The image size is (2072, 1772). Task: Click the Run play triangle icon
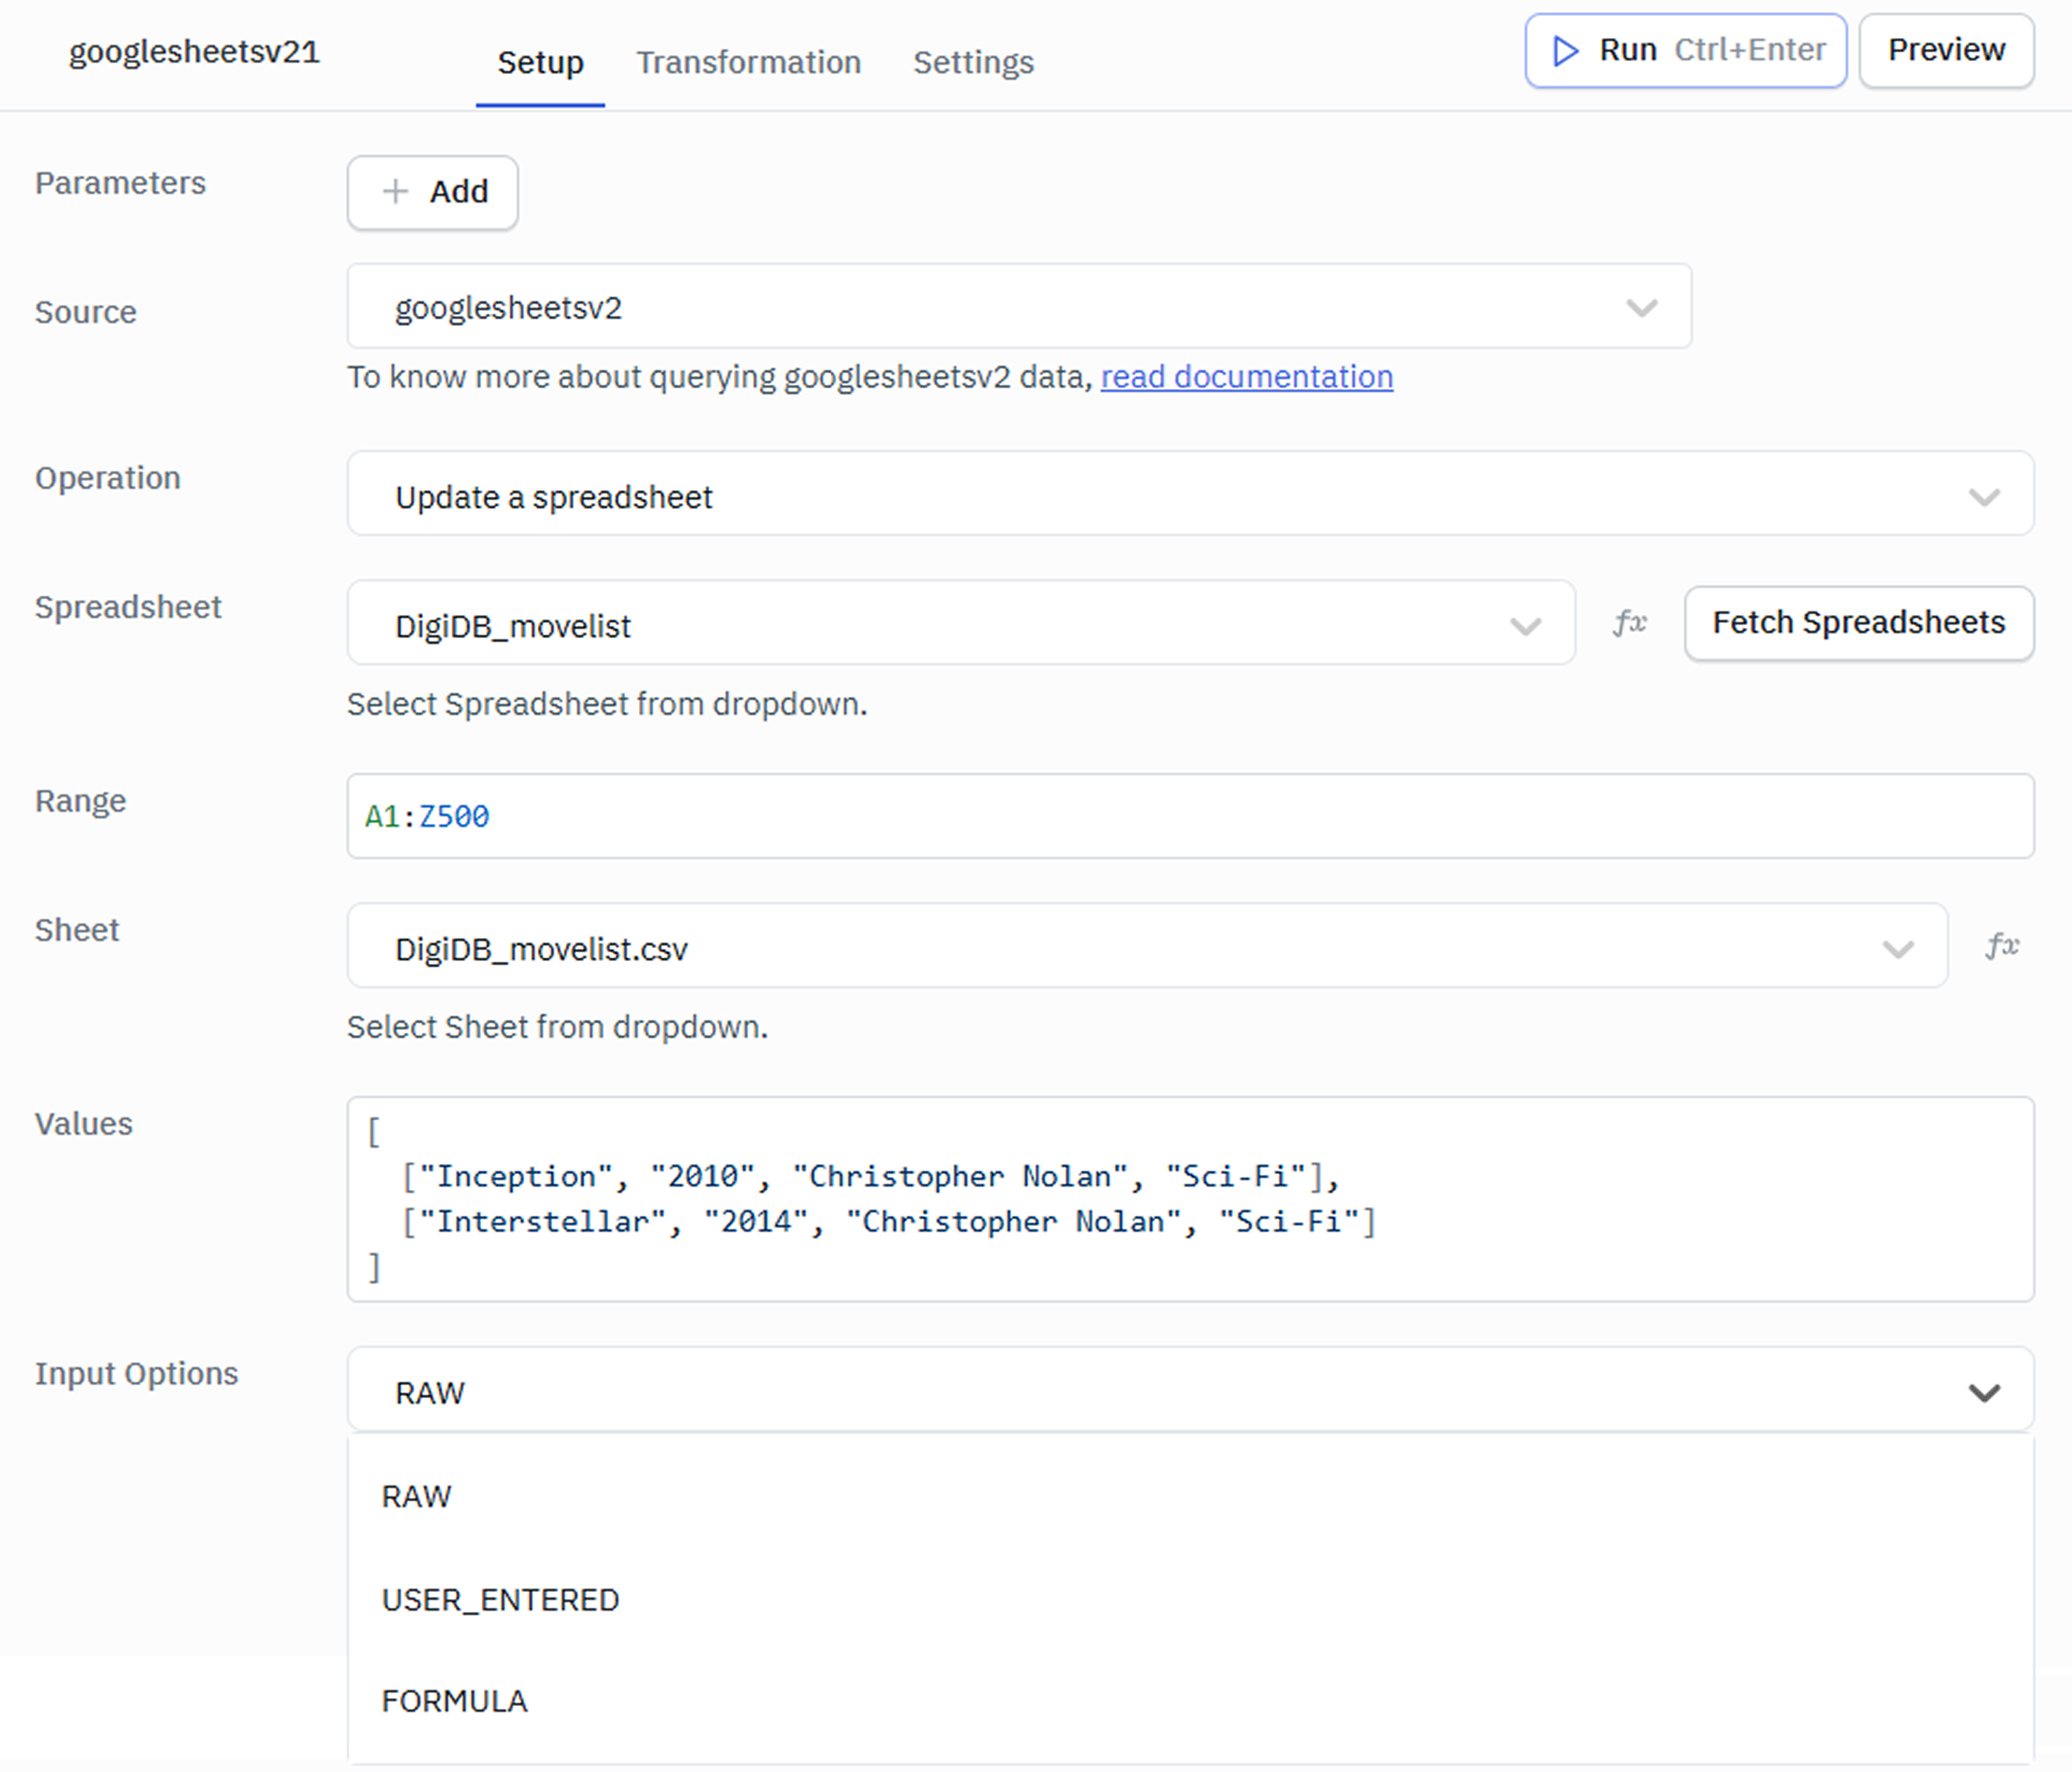[x=1565, y=51]
